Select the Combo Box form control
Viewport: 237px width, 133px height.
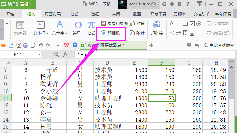tap(179, 33)
